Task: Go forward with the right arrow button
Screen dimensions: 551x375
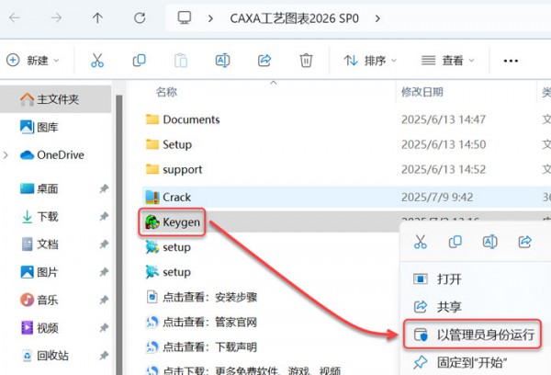Action: click(x=56, y=17)
